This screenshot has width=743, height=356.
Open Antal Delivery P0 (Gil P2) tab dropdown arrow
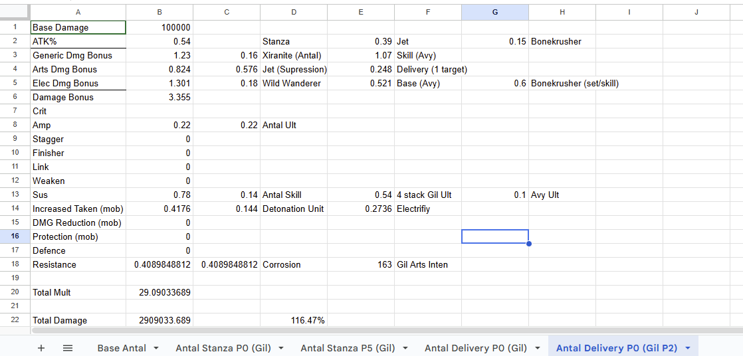point(688,349)
